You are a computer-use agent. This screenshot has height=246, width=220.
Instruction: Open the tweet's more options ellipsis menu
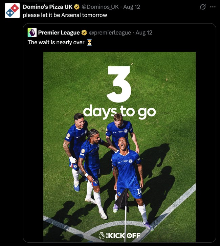(x=212, y=7)
